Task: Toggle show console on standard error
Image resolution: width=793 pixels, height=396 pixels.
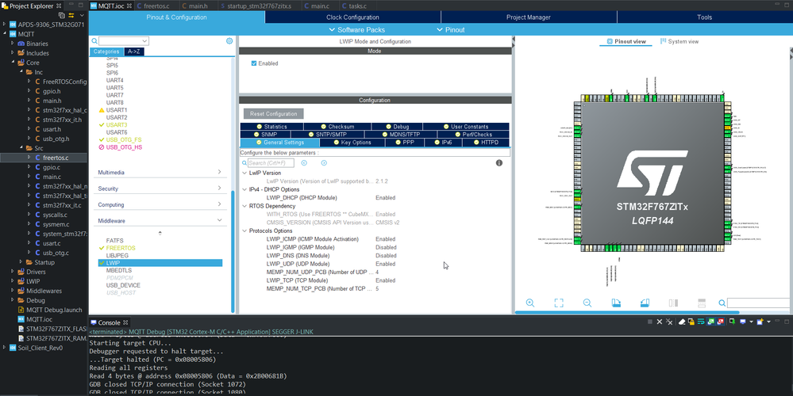Action: click(720, 322)
